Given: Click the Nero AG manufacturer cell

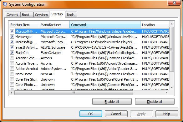Looking at the screenshot, I should [47, 74].
